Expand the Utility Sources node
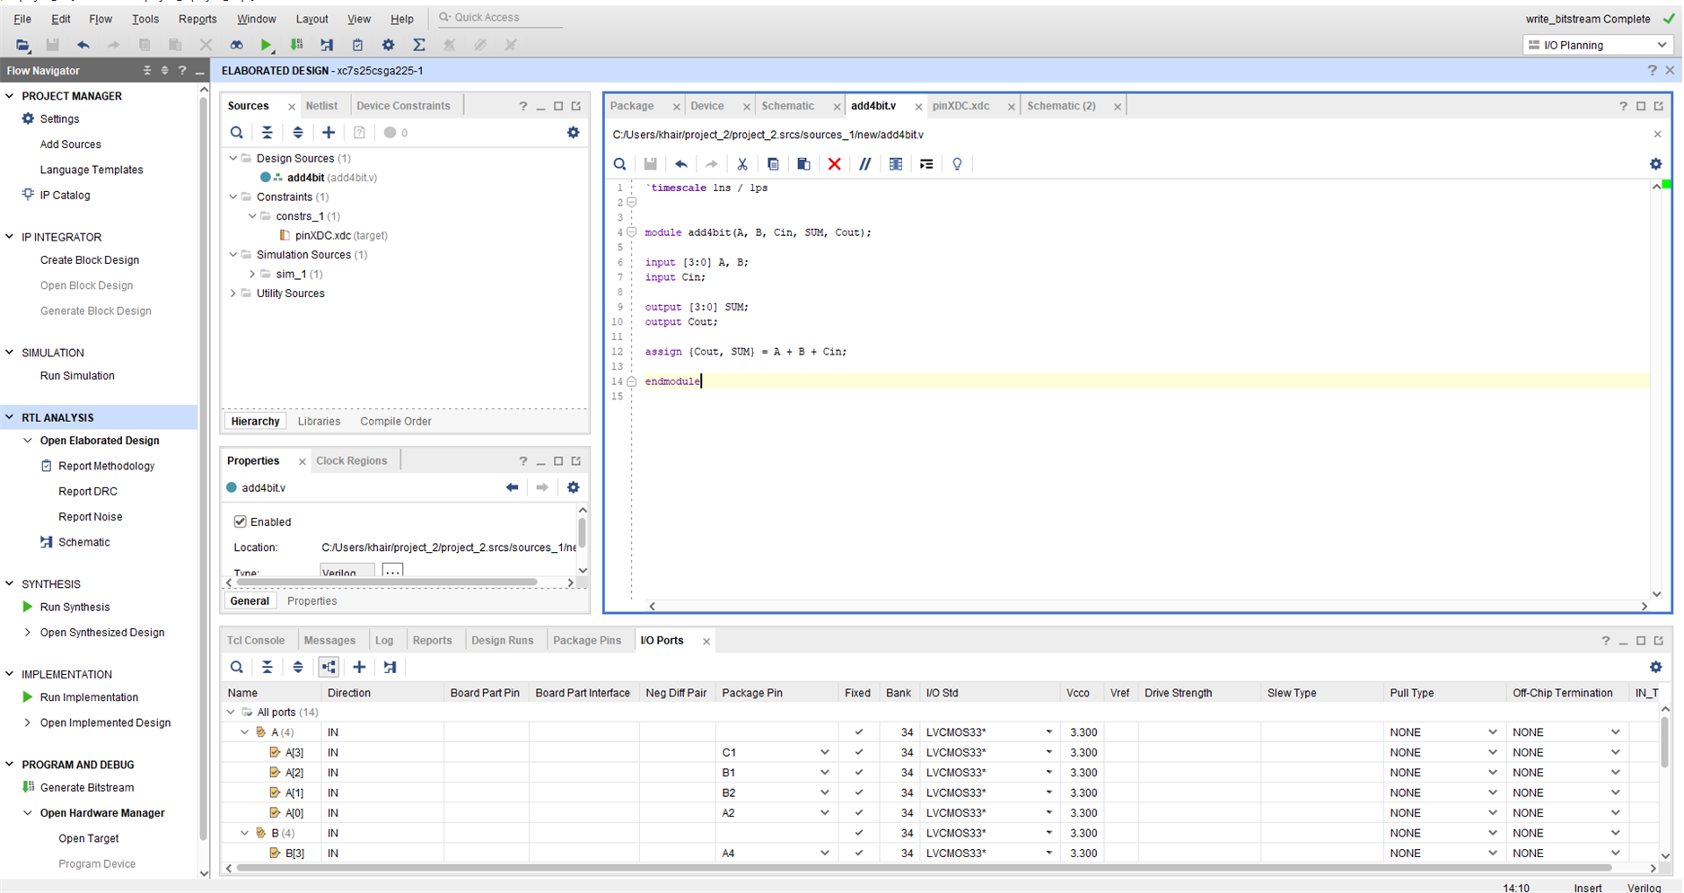This screenshot has height=893, width=1684. [233, 293]
